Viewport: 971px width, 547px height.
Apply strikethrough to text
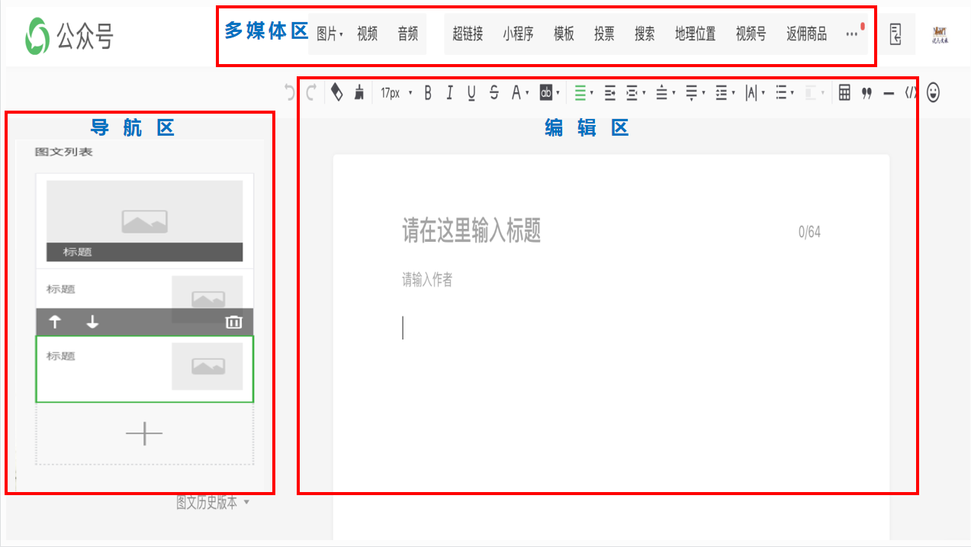(494, 92)
